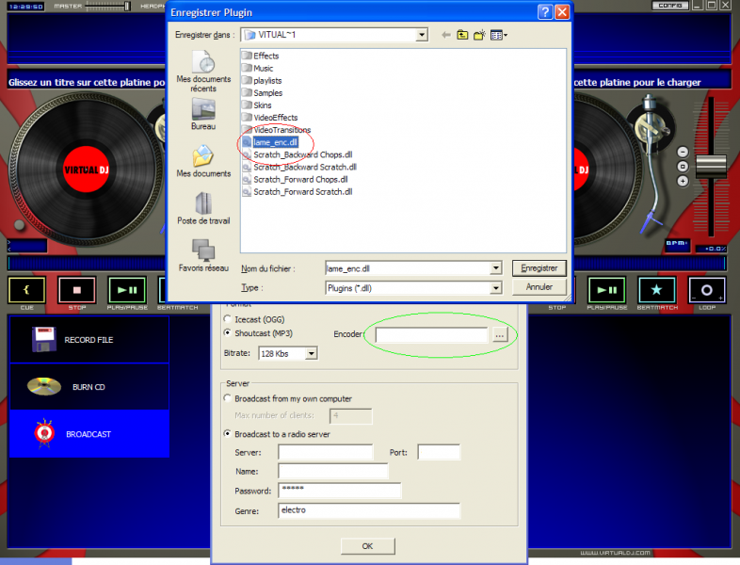Choose Broadcast from my own computer
This screenshot has width=740, height=565.
tap(229, 398)
